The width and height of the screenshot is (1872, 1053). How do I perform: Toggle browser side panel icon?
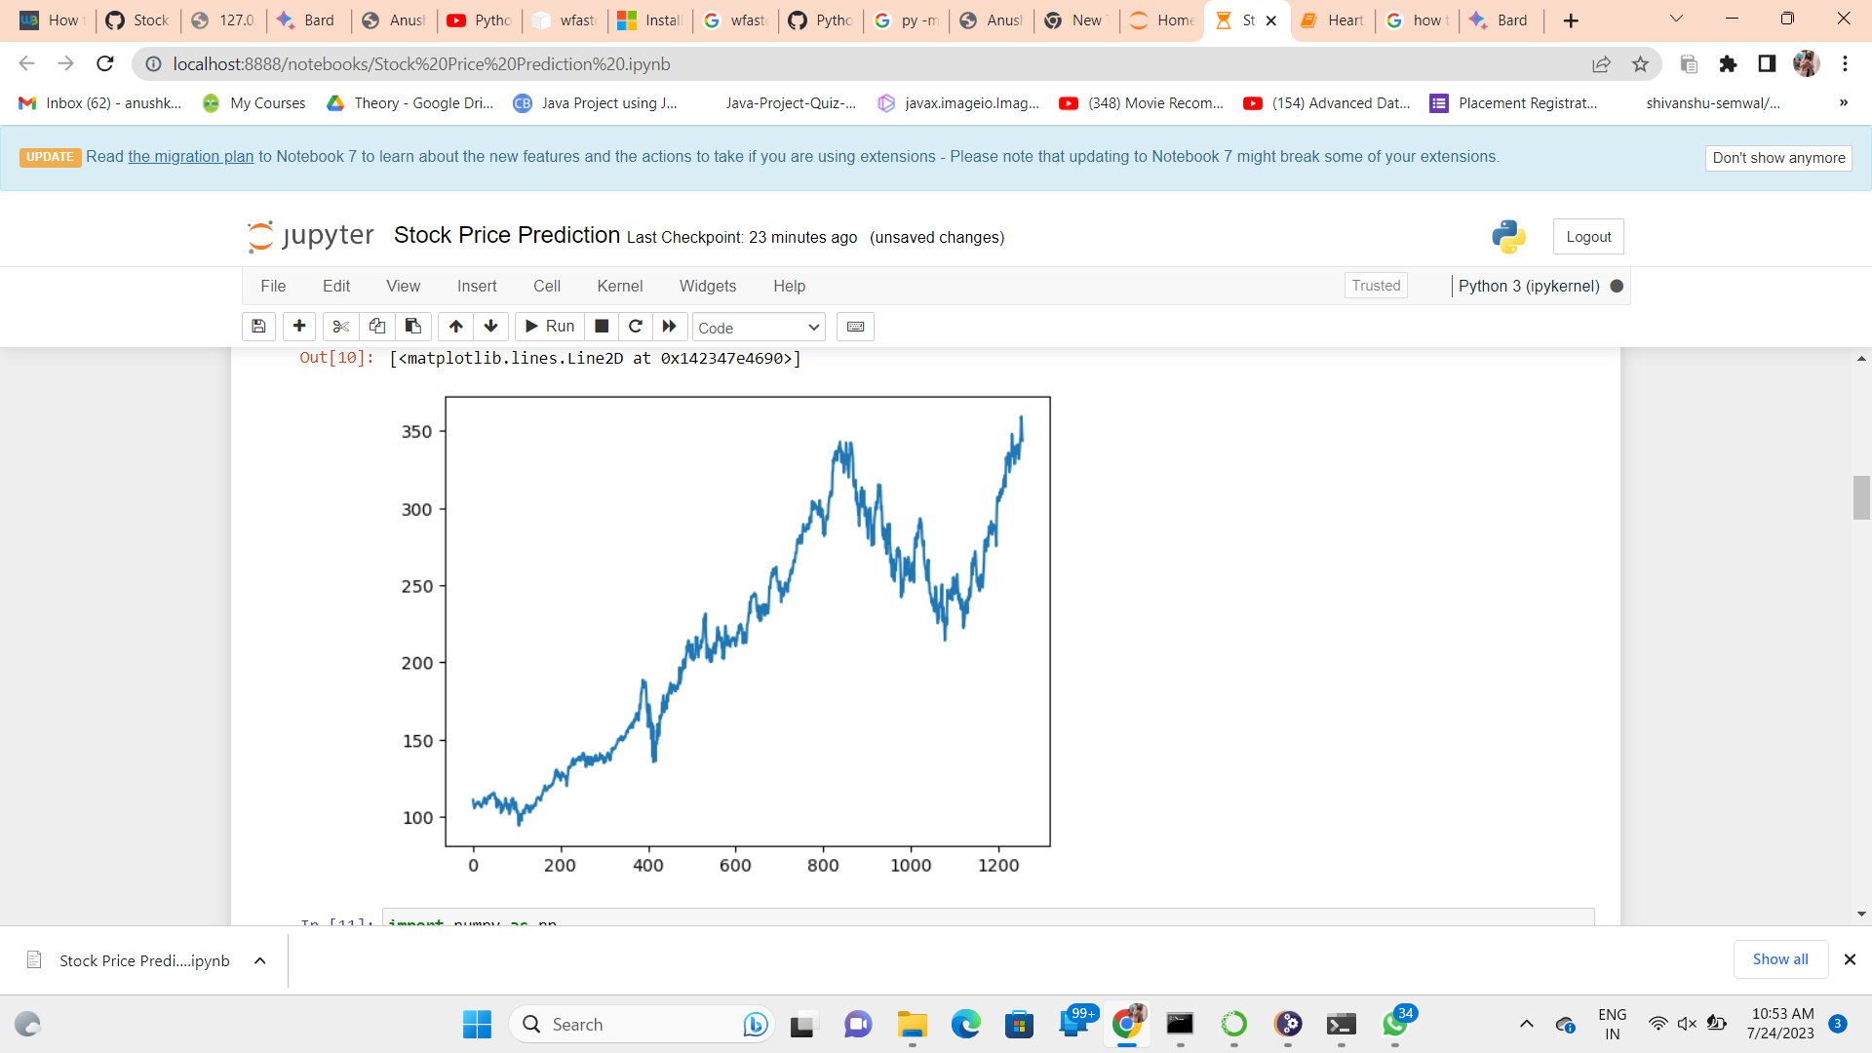click(1766, 64)
